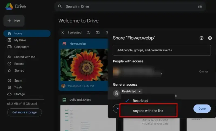The width and height of the screenshot is (216, 131).
Task: Click Add people, groups, and calendar events field
Action: click(162, 50)
